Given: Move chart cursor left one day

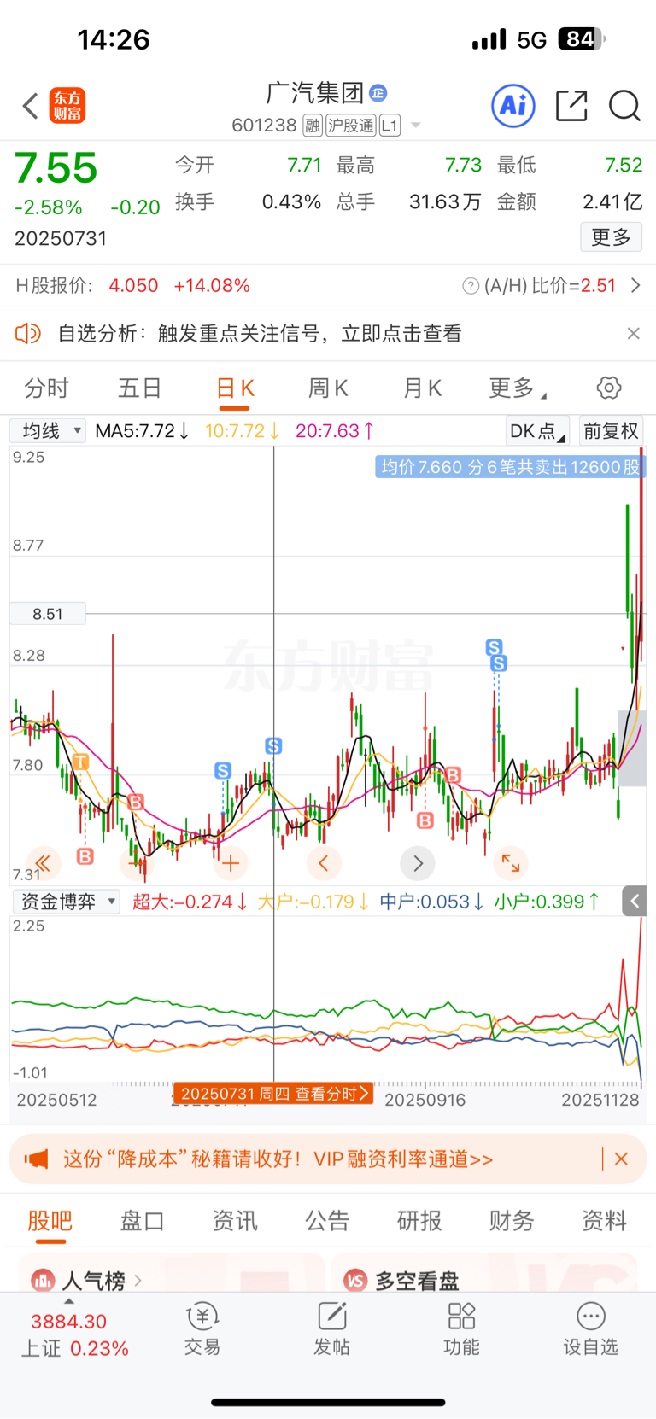Looking at the screenshot, I should 324,863.
